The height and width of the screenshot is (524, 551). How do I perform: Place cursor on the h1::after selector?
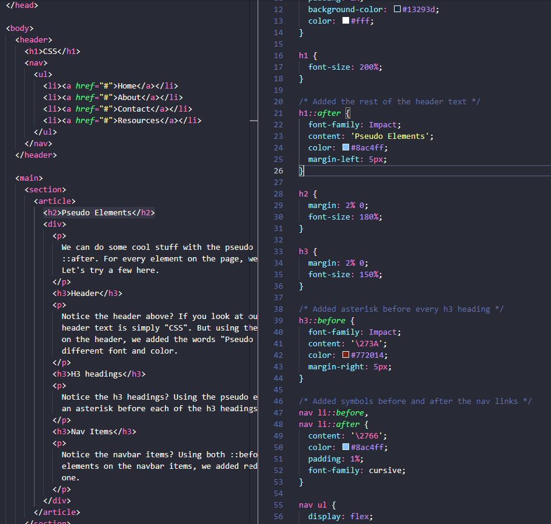(x=320, y=113)
